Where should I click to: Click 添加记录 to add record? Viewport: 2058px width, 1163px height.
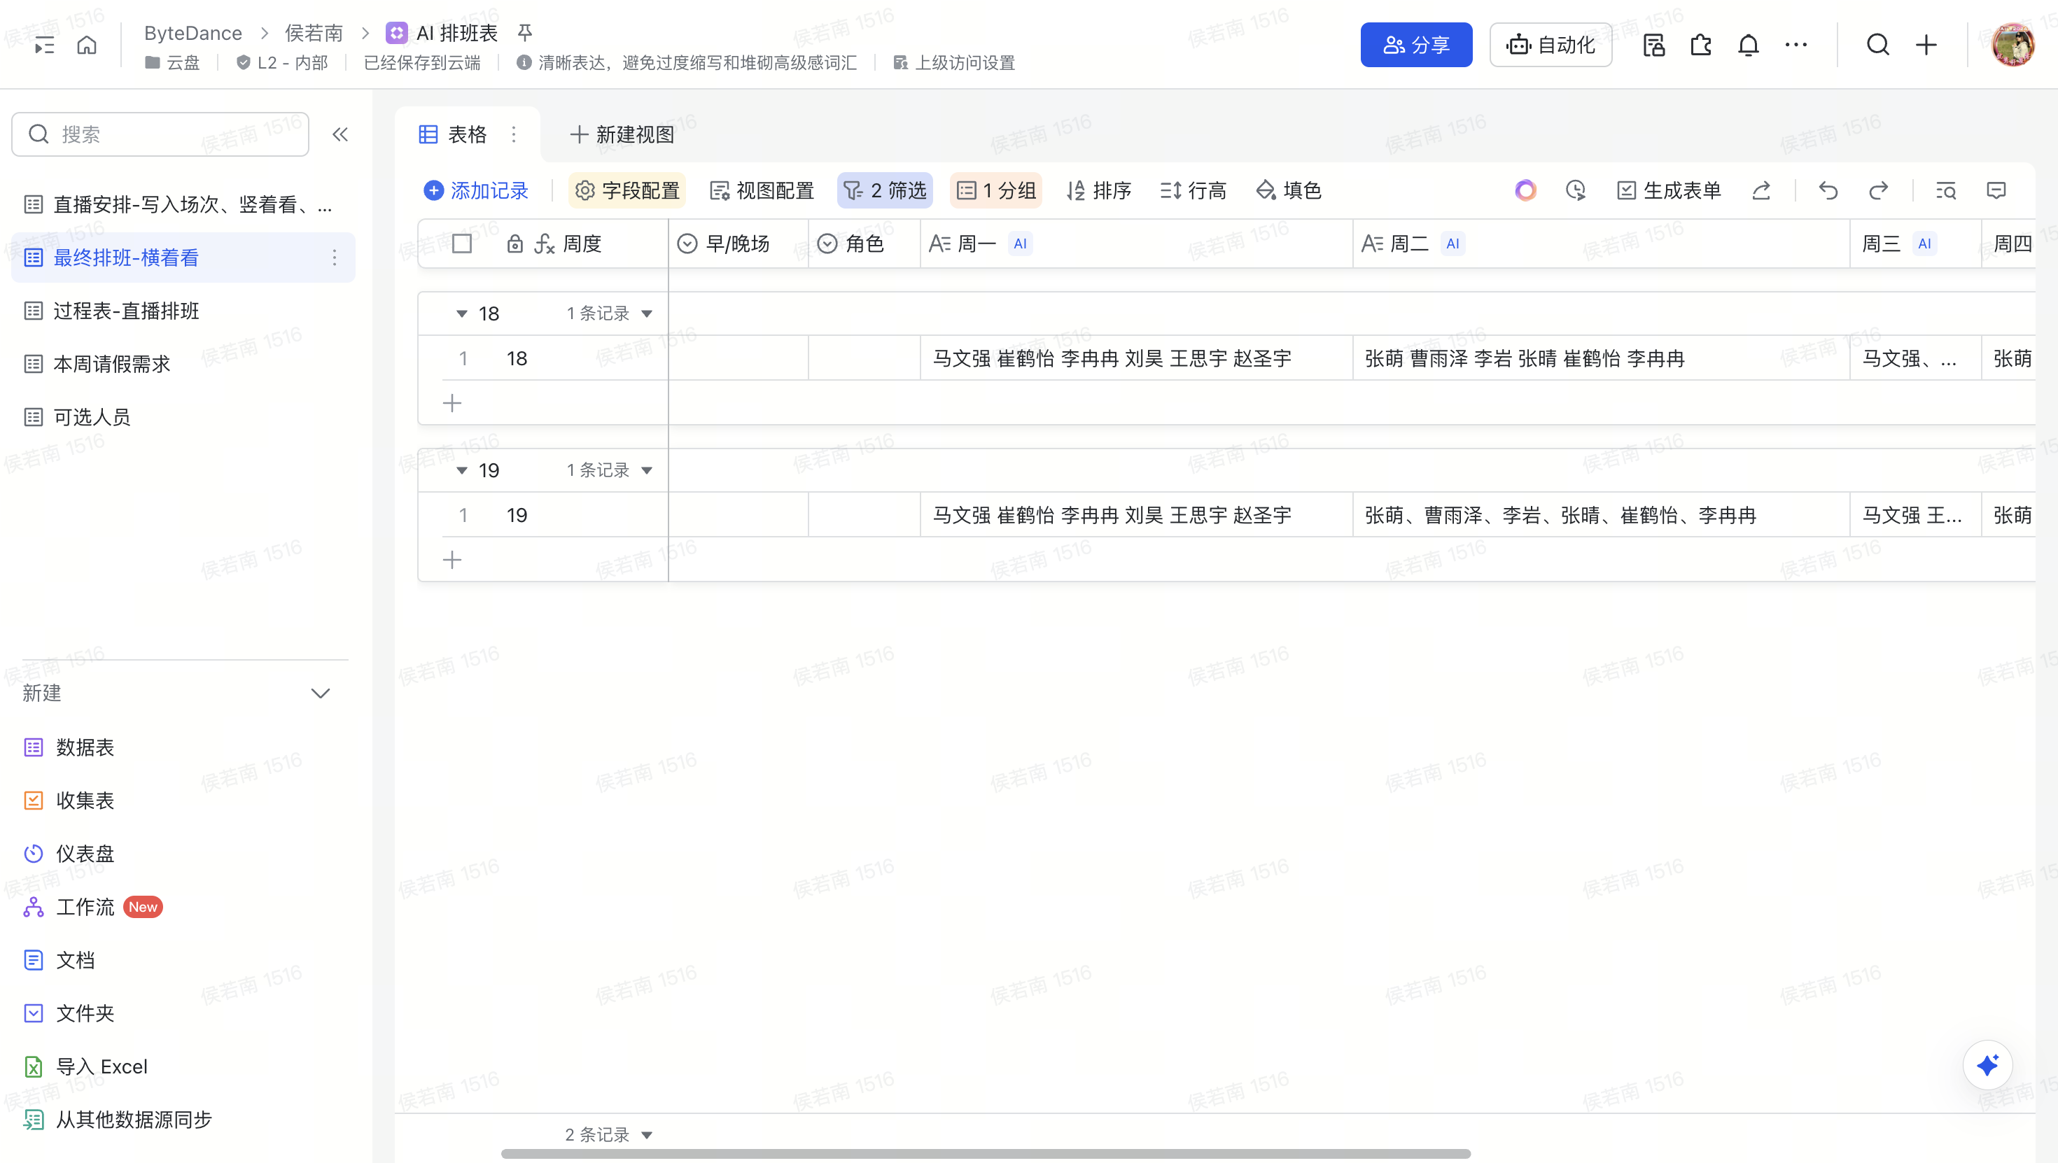[476, 190]
